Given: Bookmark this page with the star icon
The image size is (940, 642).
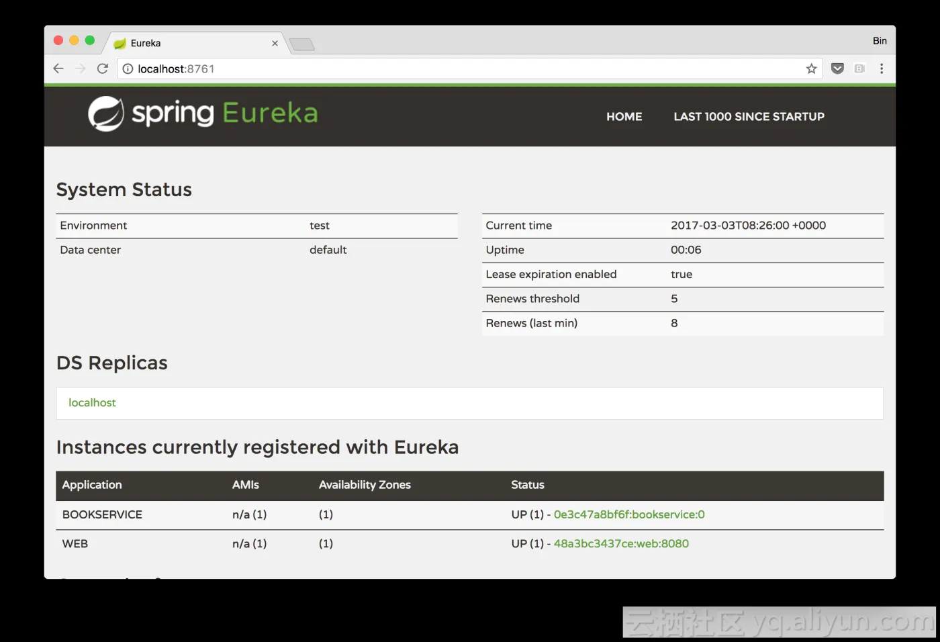Looking at the screenshot, I should point(811,68).
